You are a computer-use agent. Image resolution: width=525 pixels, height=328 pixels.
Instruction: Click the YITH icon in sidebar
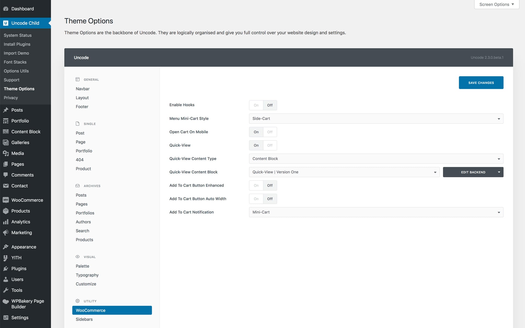click(6, 258)
